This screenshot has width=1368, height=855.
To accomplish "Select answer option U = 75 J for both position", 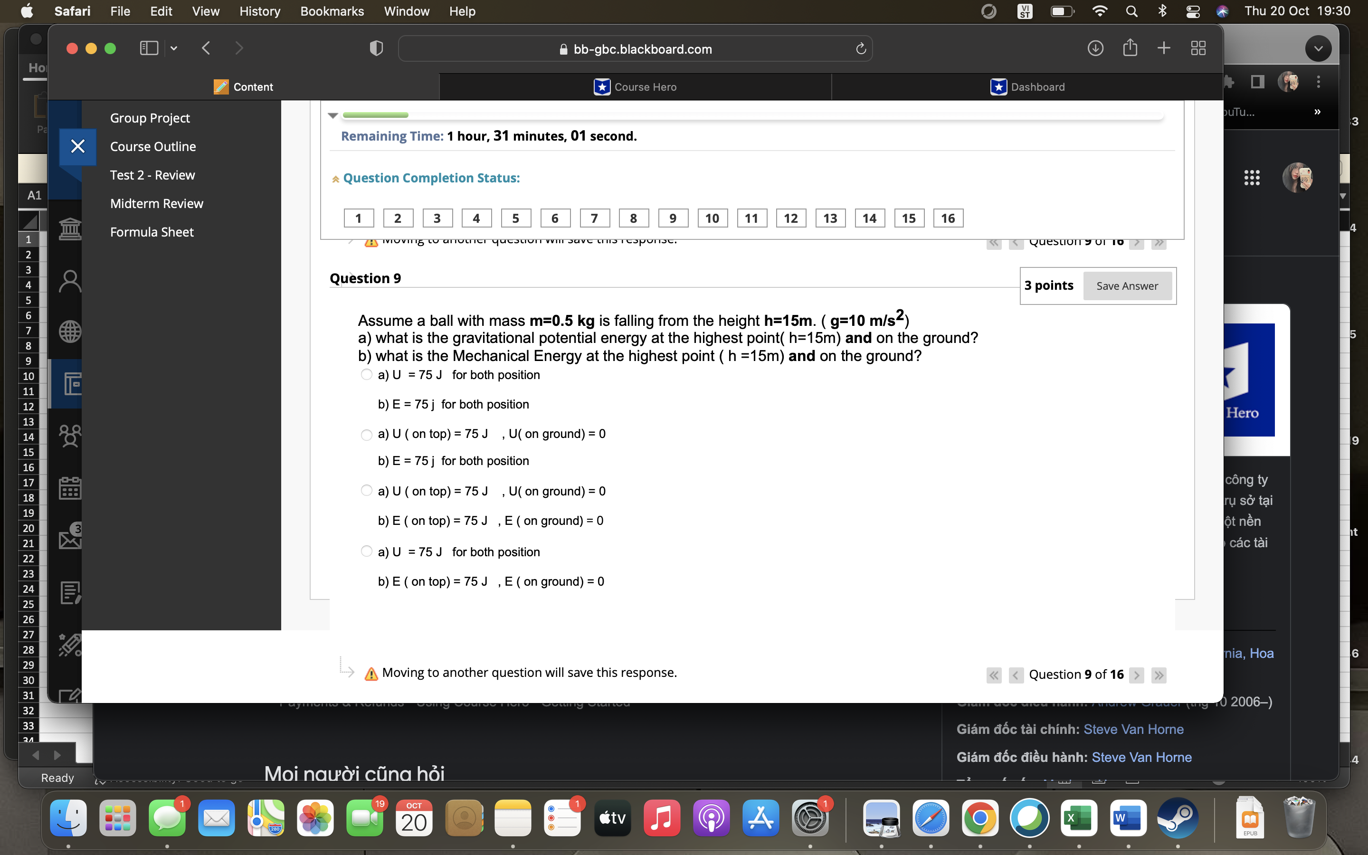I will (x=366, y=374).
